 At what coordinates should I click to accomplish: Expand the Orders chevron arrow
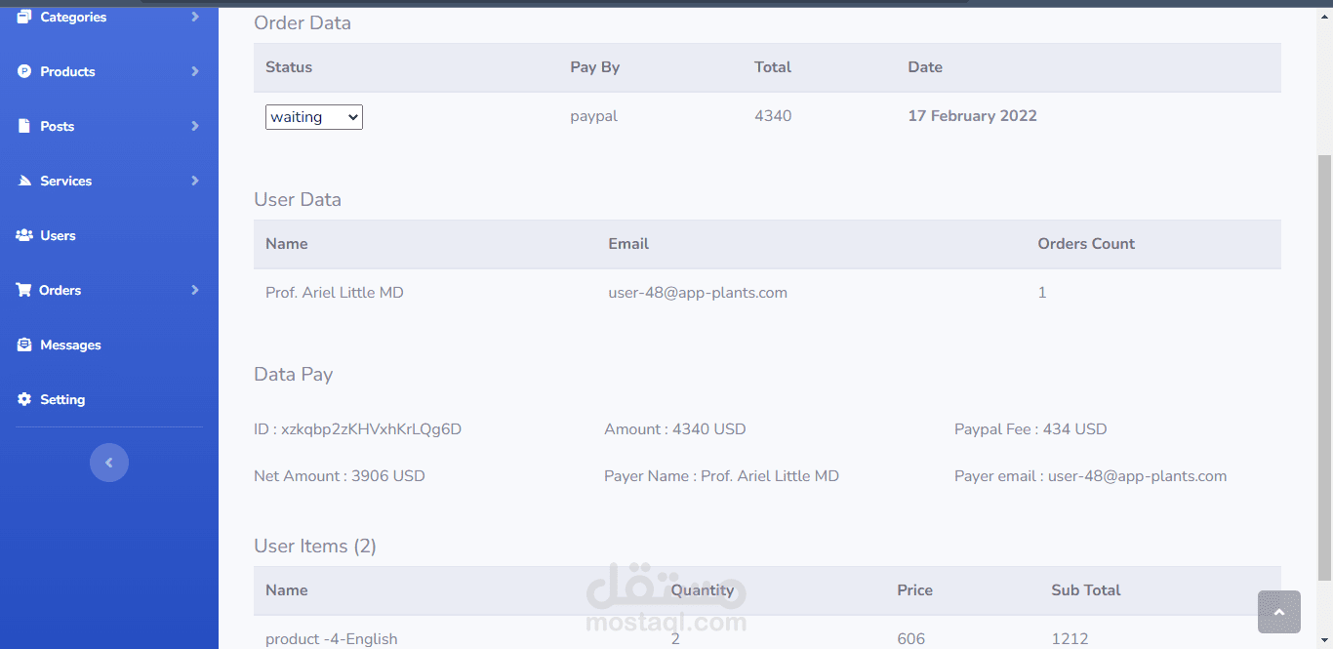(x=195, y=290)
